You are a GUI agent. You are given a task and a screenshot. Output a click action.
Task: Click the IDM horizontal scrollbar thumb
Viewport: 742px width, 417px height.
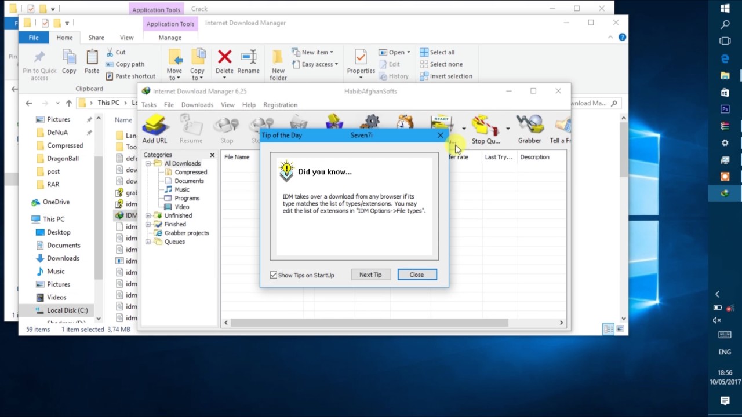369,323
